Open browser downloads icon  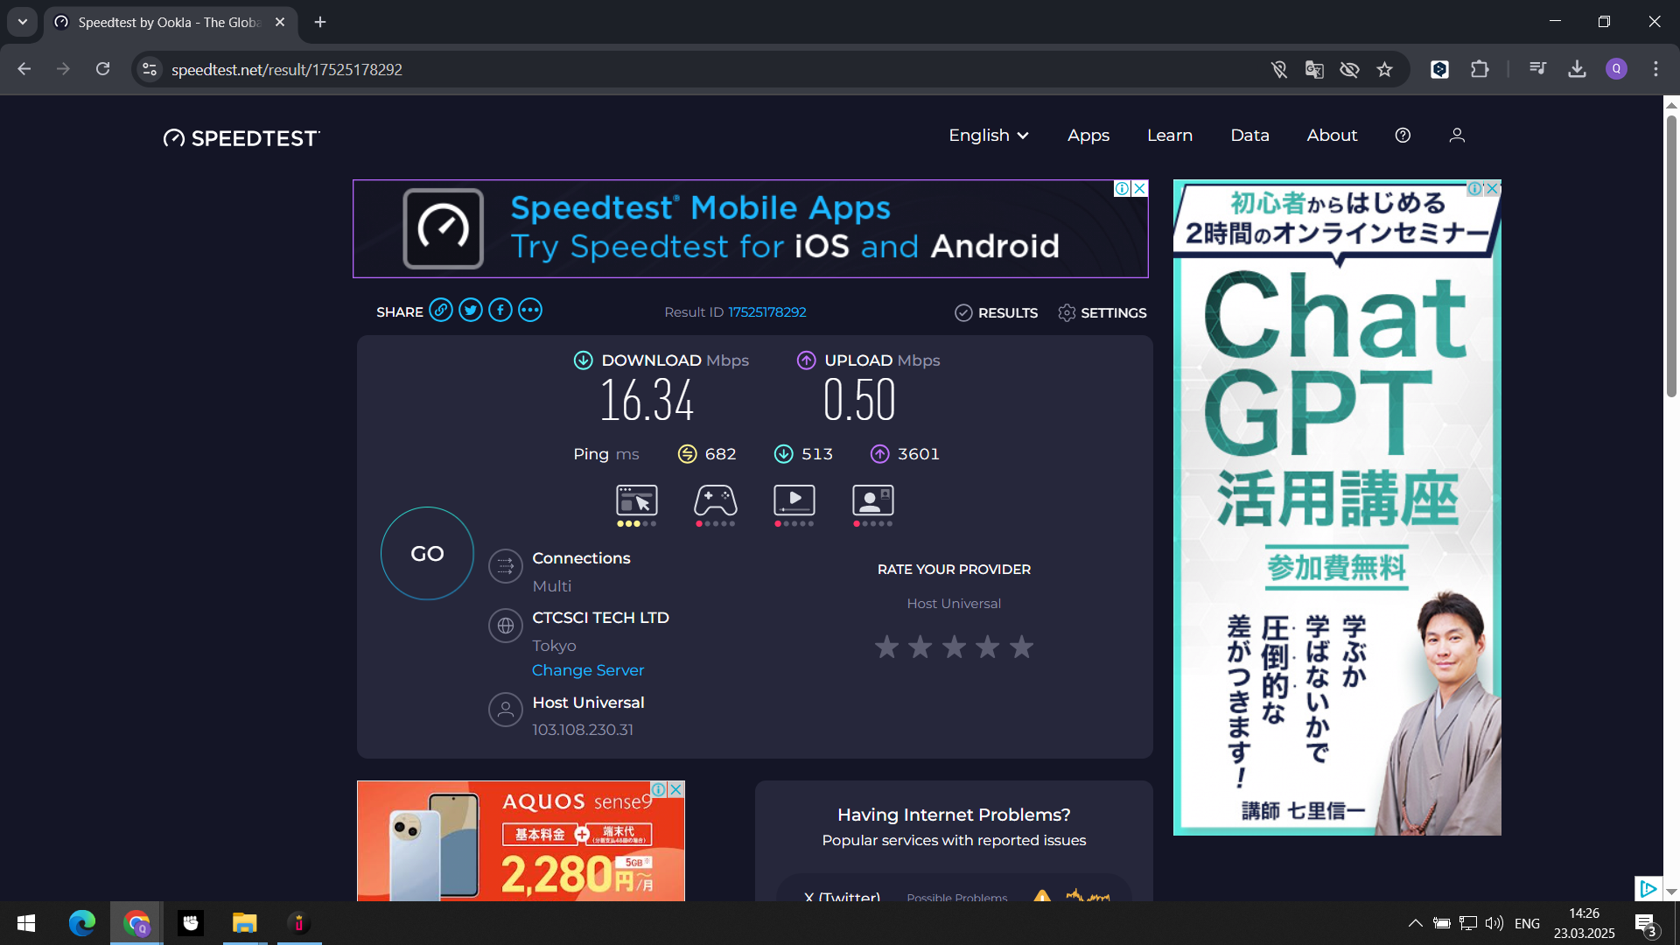(1577, 69)
